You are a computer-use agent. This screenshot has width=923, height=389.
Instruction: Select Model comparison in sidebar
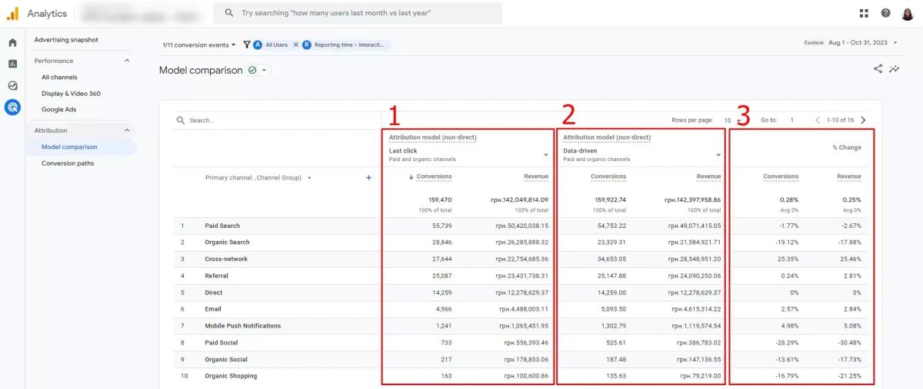69,147
